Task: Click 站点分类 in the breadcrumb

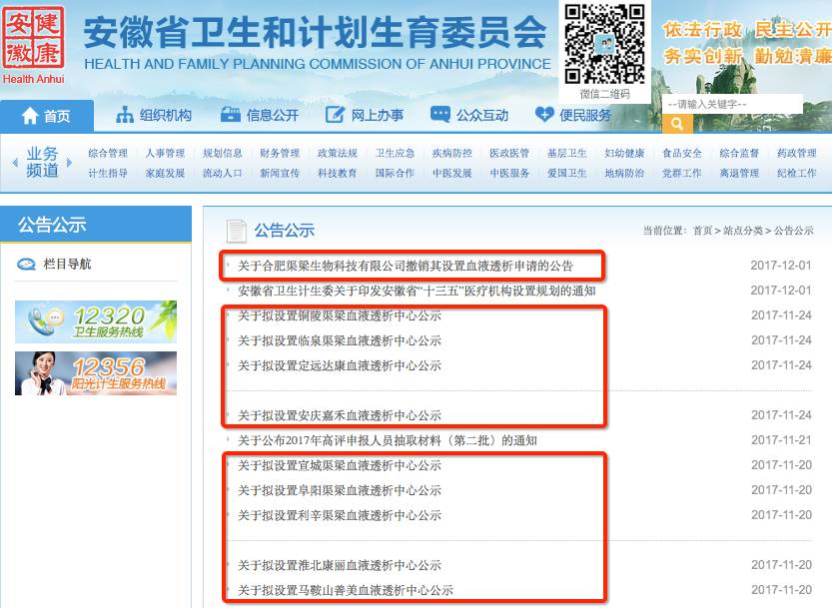Action: [x=743, y=231]
